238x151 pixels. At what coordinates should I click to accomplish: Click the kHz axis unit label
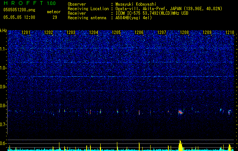(x=3, y=31)
